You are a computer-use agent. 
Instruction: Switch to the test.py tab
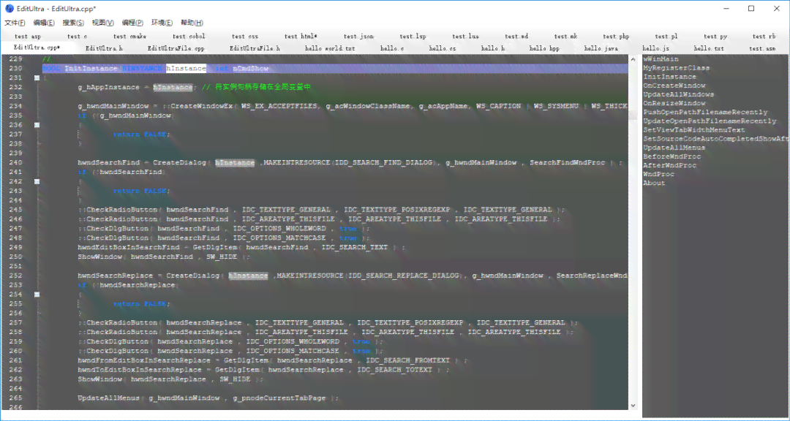click(715, 37)
